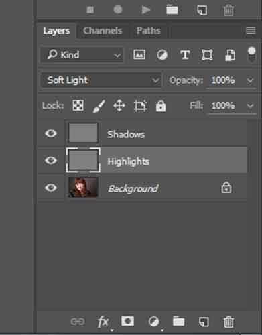The width and height of the screenshot is (262, 335).
Task: Create a new layer group
Action: [x=178, y=322]
